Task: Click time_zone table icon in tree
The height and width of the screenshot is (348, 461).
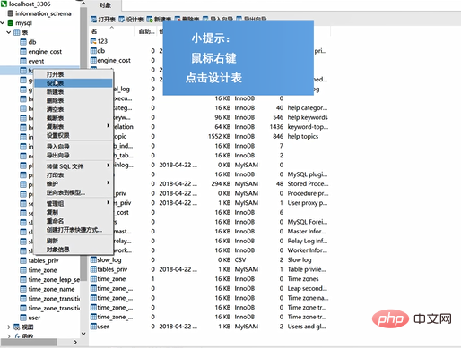Action: [23, 270]
